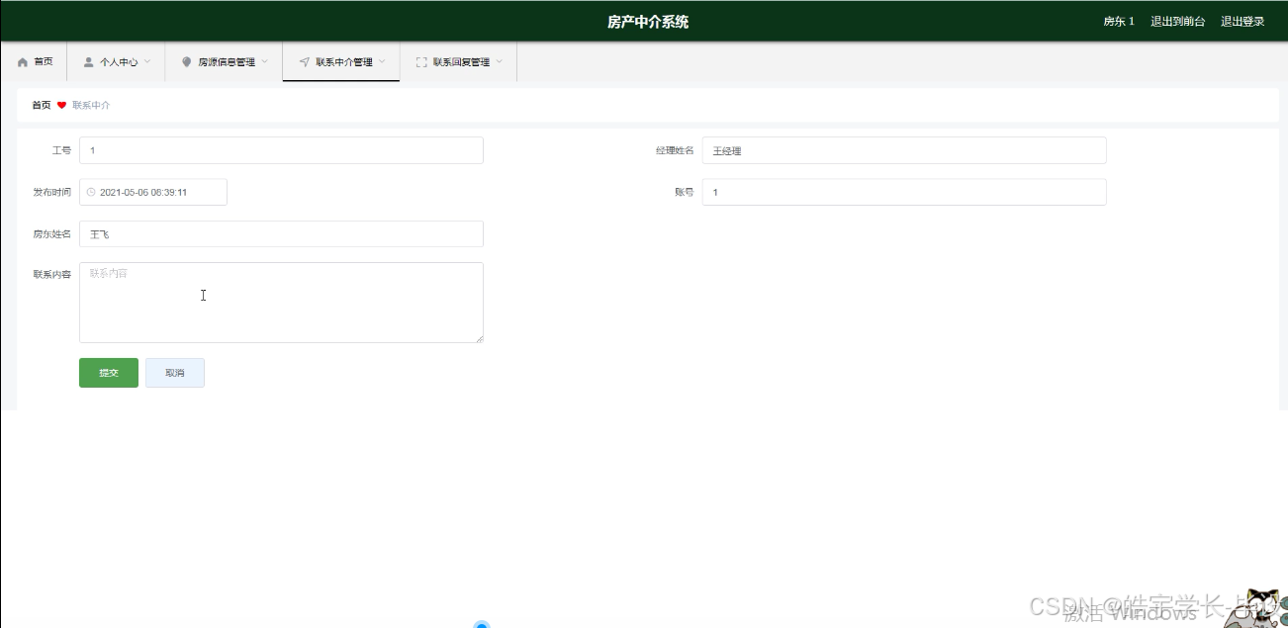This screenshot has height=628, width=1288.
Task: Click 退出到前台 link in header
Action: [x=1177, y=21]
